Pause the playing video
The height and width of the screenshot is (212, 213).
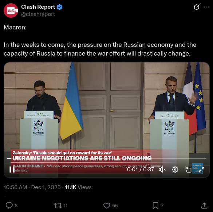click(12, 169)
